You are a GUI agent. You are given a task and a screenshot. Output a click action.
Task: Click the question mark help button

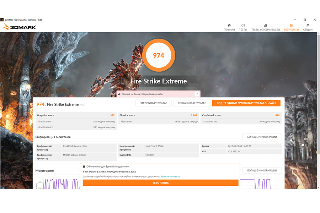coord(197,94)
